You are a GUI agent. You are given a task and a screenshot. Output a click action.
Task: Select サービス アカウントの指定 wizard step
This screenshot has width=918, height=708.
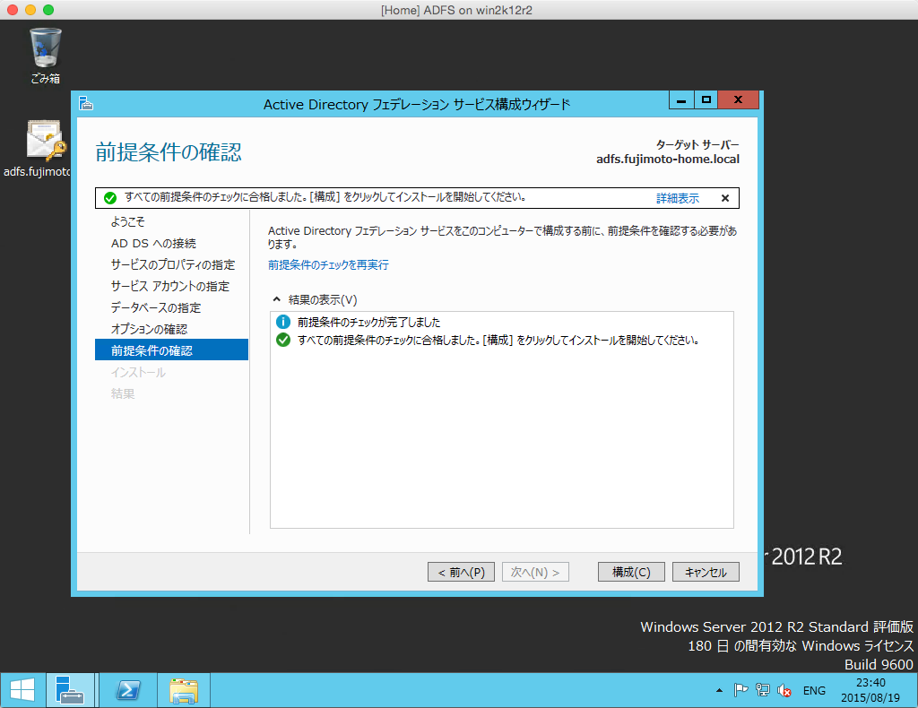(x=169, y=287)
